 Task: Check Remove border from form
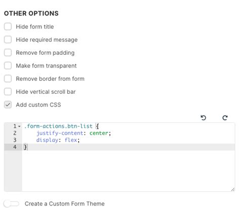click(8, 79)
